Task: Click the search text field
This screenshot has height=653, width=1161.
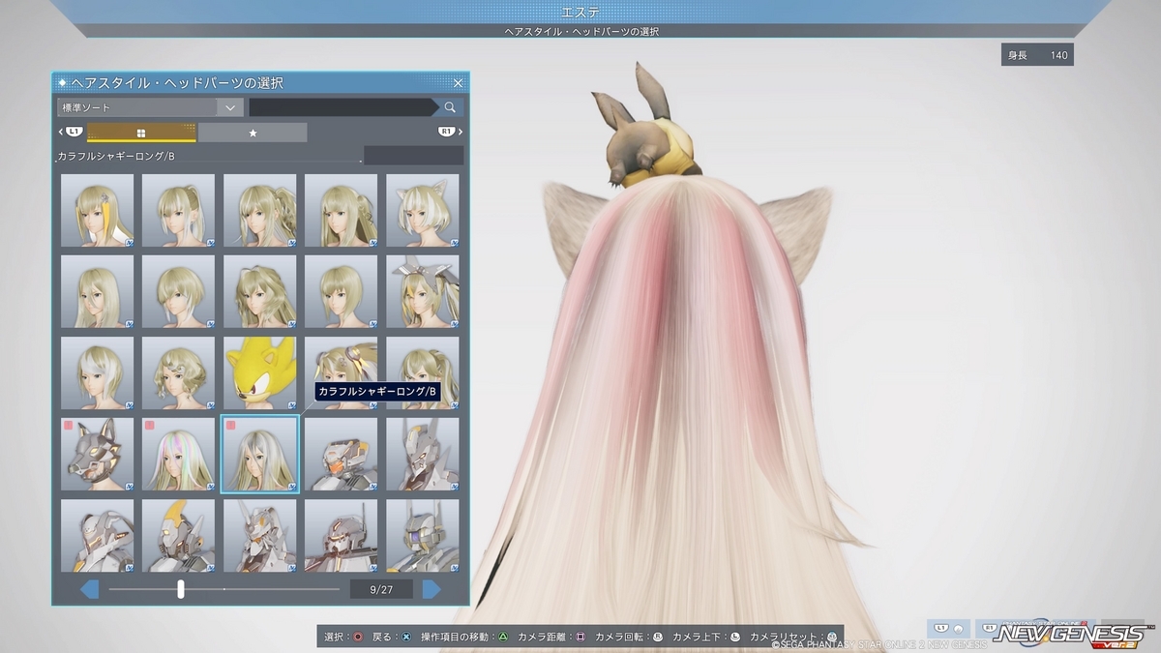Action: pyautogui.click(x=342, y=107)
